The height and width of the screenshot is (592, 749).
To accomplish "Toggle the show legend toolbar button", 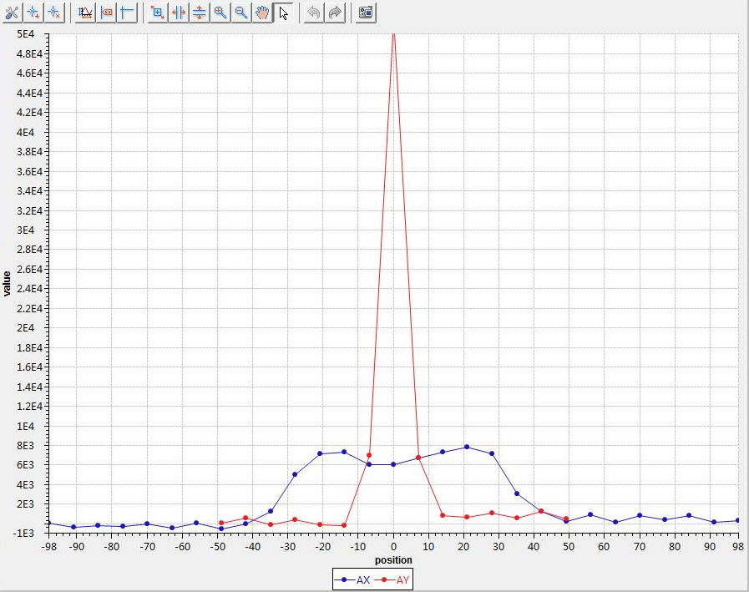I will 106,13.
